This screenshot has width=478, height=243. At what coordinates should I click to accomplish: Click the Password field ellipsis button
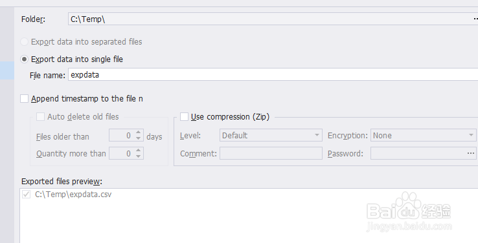pyautogui.click(x=471, y=153)
